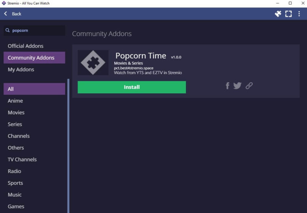Click the v1.0.0 version label
The height and width of the screenshot is (213, 307).
[176, 57]
